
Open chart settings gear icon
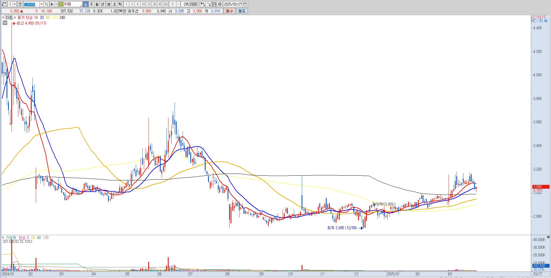220,4
